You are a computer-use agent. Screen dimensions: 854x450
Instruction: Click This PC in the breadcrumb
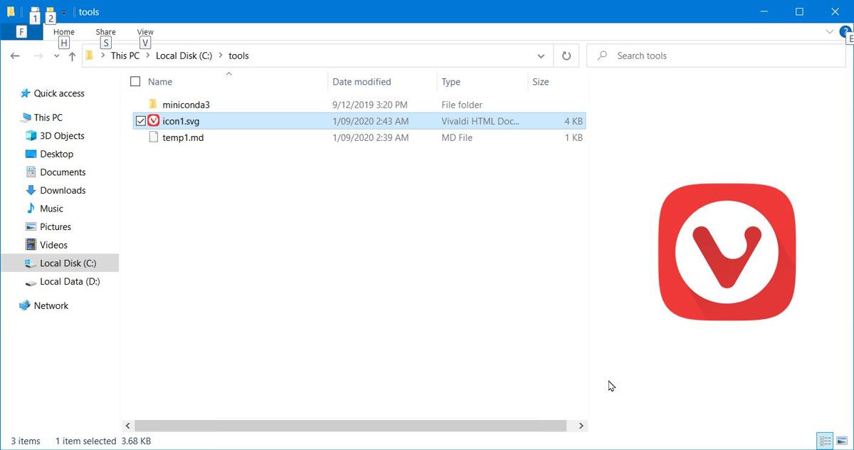[x=125, y=56]
